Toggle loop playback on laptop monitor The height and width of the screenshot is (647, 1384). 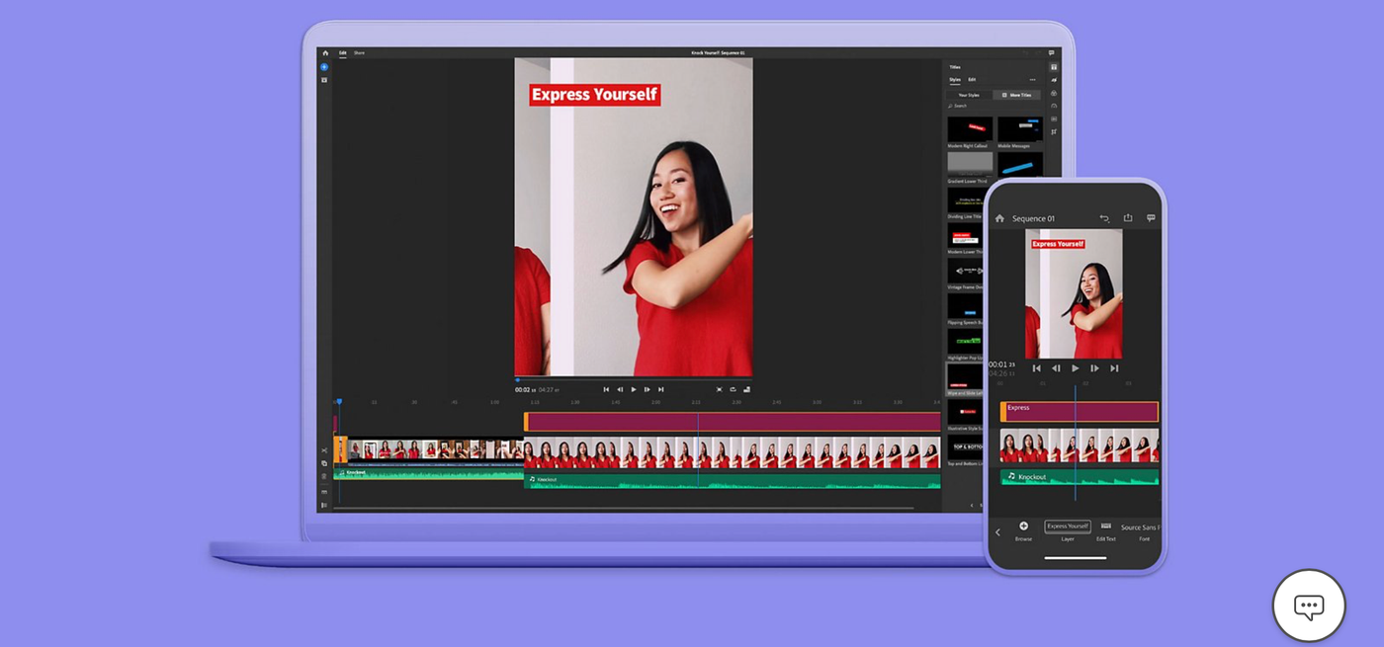(x=733, y=389)
